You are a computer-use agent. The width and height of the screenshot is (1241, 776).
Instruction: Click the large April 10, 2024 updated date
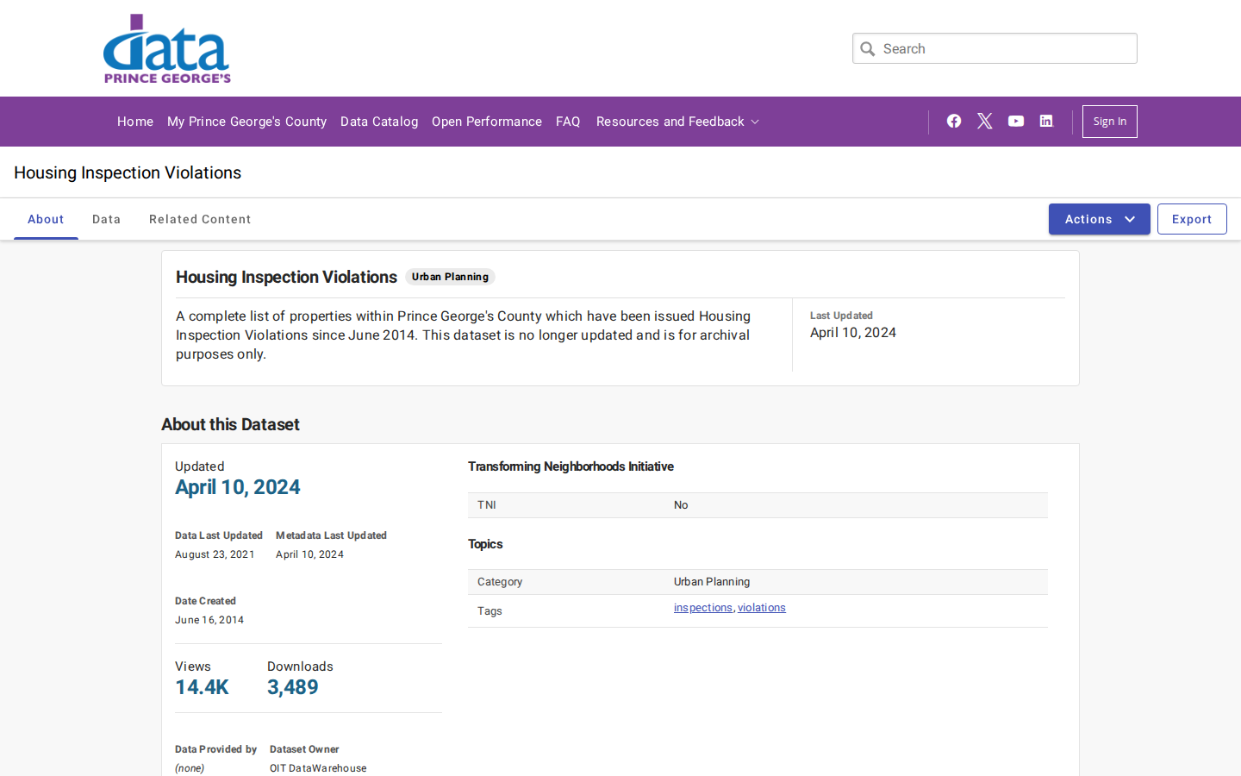pyautogui.click(x=238, y=487)
